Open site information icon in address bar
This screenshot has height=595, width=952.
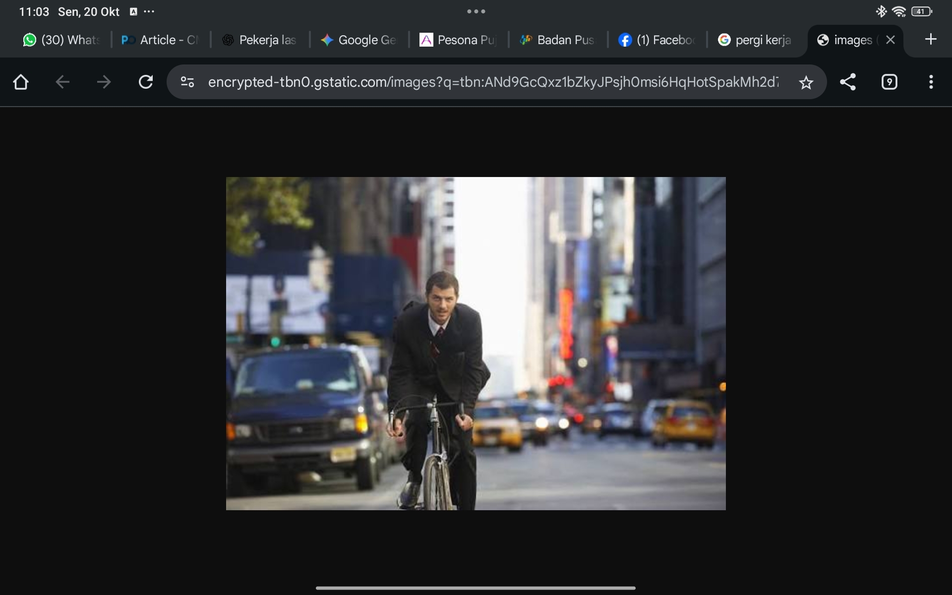[x=187, y=82]
